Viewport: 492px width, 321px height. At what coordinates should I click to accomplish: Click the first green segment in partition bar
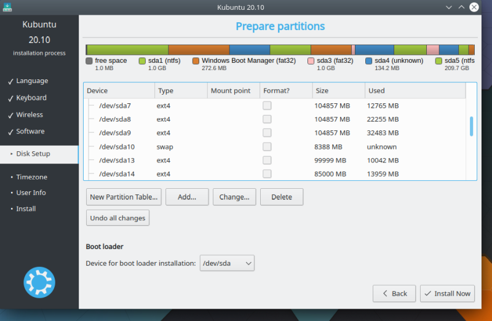pos(128,50)
